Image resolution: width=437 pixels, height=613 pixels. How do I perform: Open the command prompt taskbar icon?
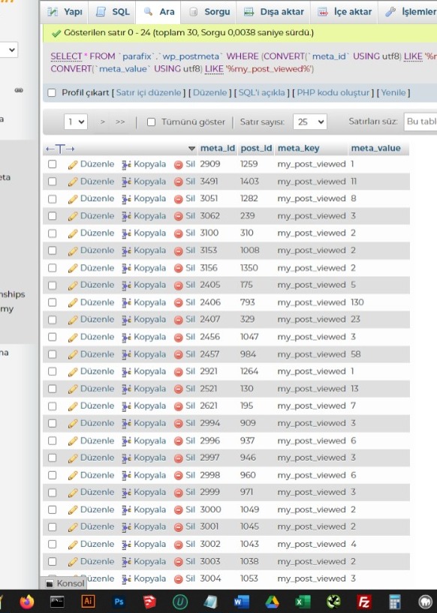coord(57,601)
